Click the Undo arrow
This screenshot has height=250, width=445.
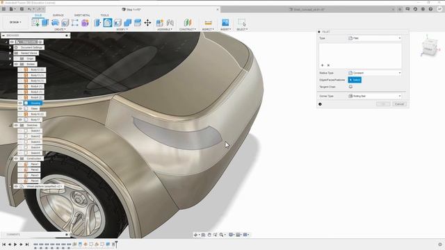(29, 9)
